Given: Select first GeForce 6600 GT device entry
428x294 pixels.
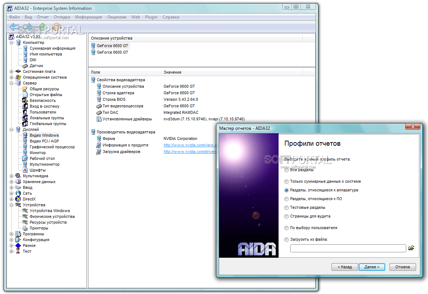Looking at the screenshot, I should [112, 46].
